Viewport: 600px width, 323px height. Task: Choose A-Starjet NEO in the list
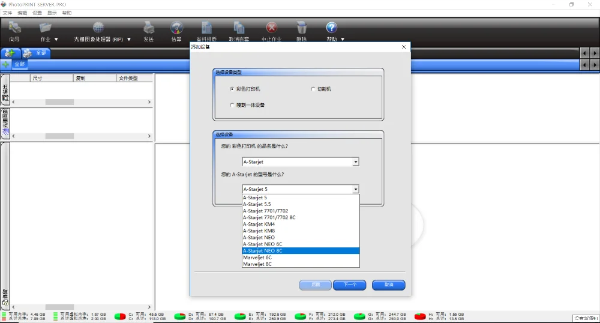(301, 237)
